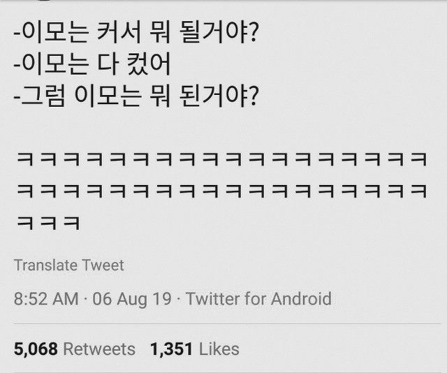Open the Twitter for Android source label

point(259,300)
